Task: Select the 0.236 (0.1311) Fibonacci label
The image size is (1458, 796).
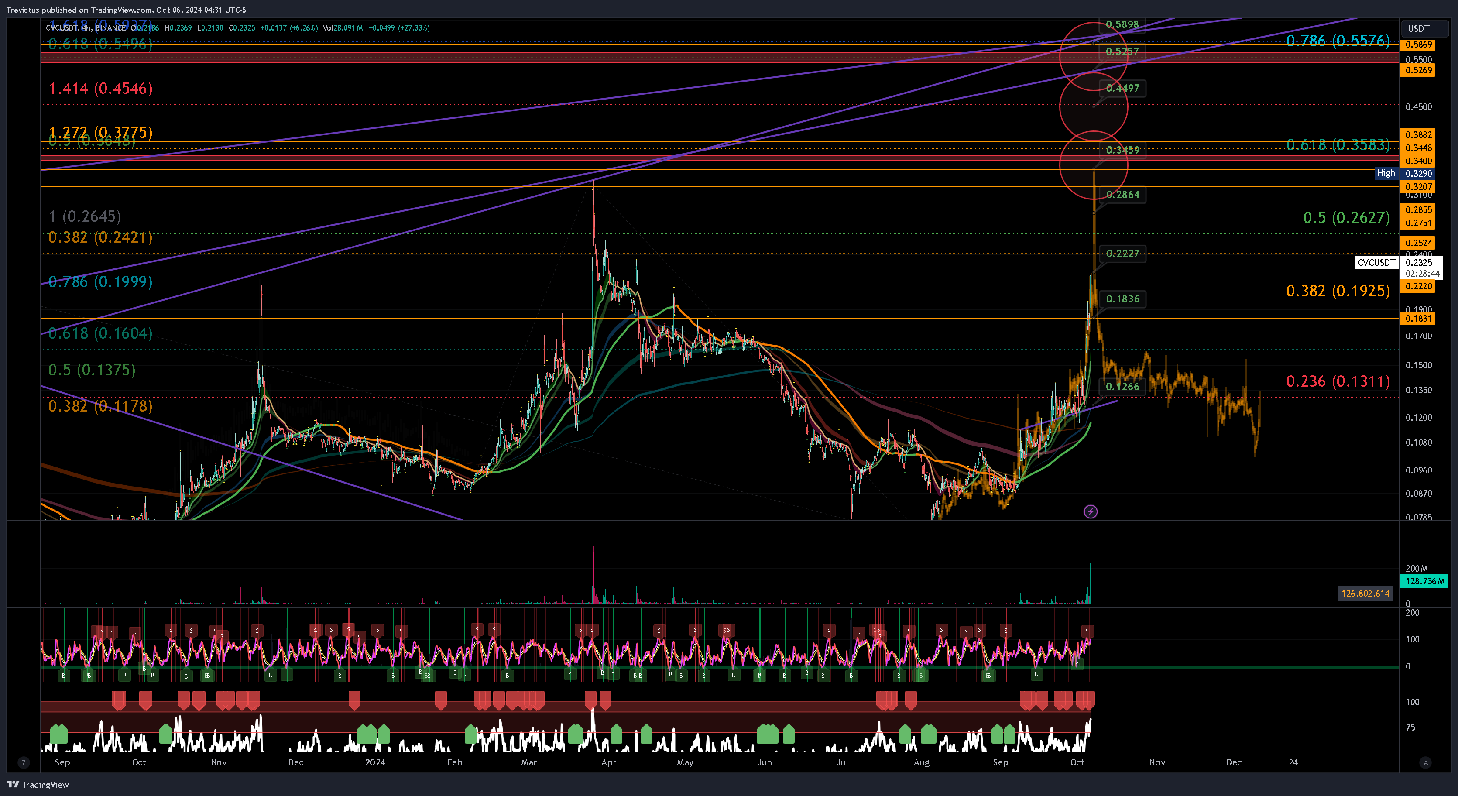Action: [x=1338, y=381]
